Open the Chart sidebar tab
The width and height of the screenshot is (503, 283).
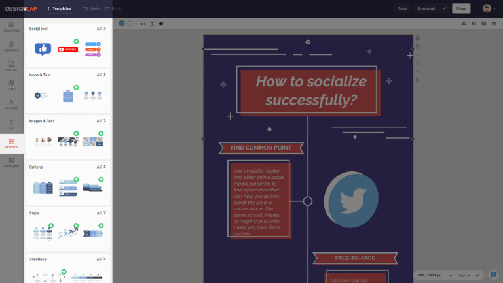[x=11, y=85]
